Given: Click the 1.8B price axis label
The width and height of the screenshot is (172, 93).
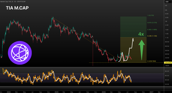Looking at the screenshot, I should [166, 30].
